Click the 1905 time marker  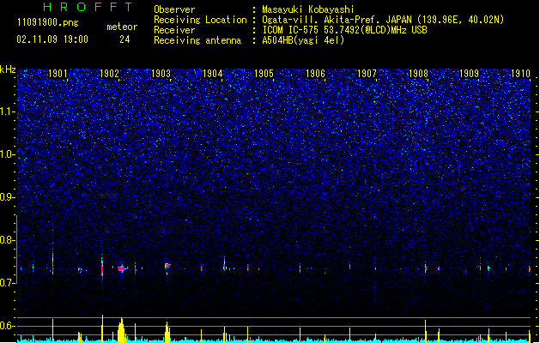(x=264, y=74)
